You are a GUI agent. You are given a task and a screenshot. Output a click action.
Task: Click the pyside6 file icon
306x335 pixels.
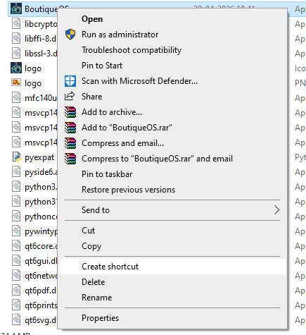click(16, 172)
